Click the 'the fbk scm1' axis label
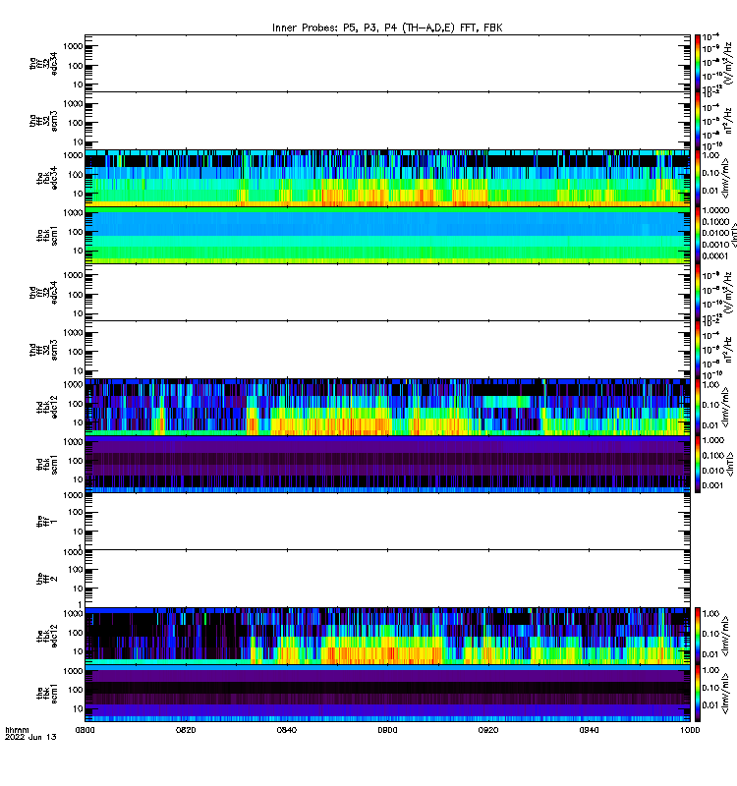 pos(46,694)
